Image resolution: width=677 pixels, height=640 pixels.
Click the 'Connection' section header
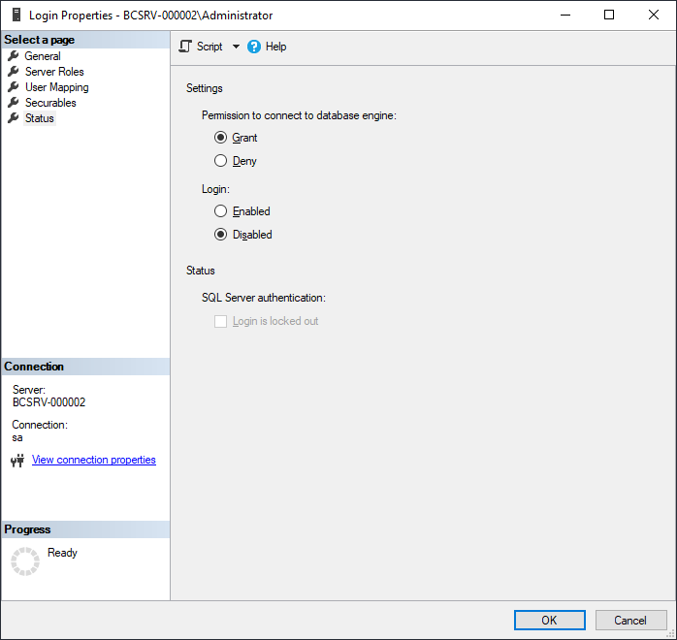[34, 367]
